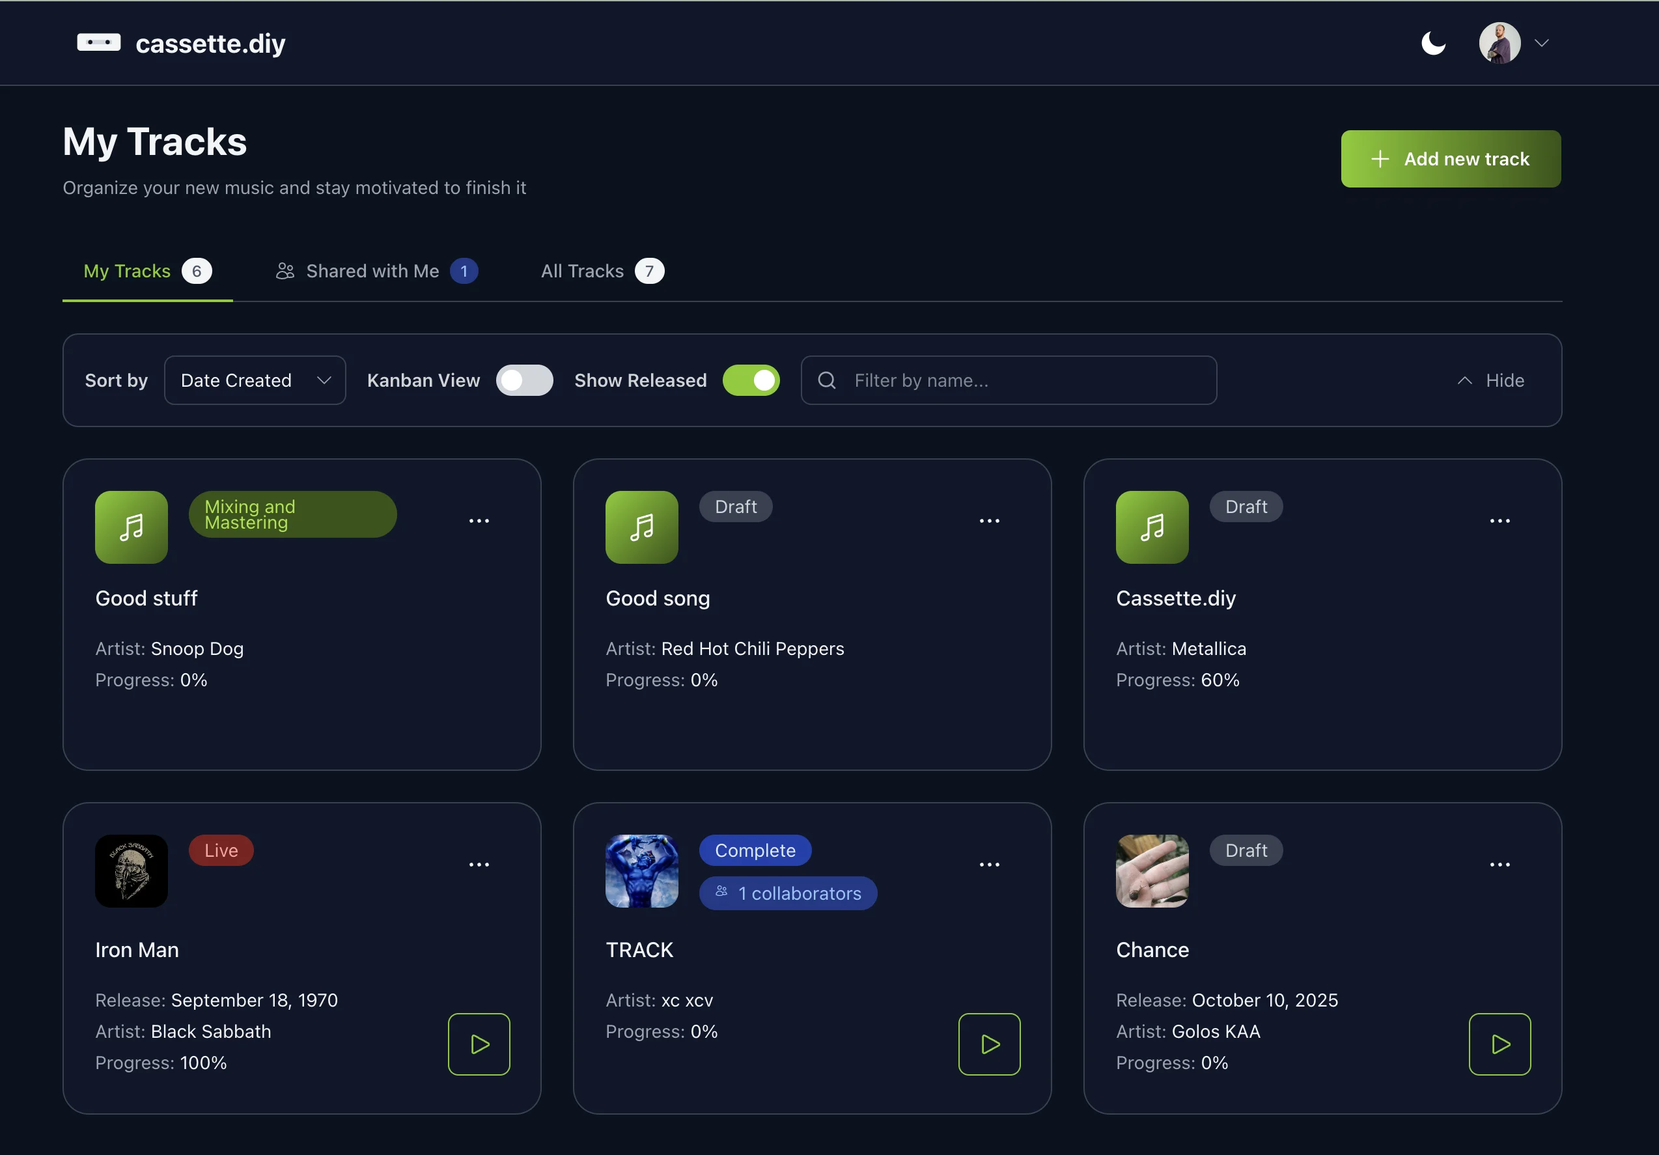Click play button on TRACK card
Image resolution: width=1659 pixels, height=1155 pixels.
pyautogui.click(x=989, y=1044)
